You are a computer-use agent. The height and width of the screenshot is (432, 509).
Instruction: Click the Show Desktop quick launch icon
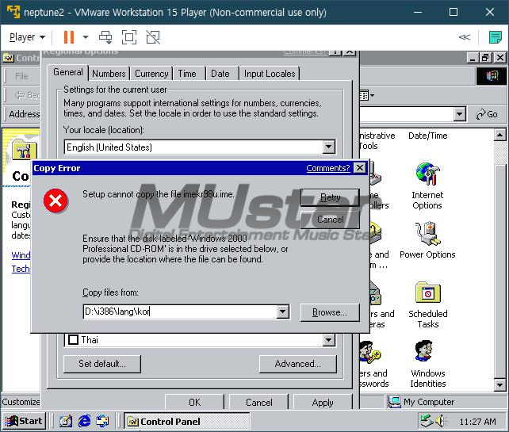click(x=66, y=421)
